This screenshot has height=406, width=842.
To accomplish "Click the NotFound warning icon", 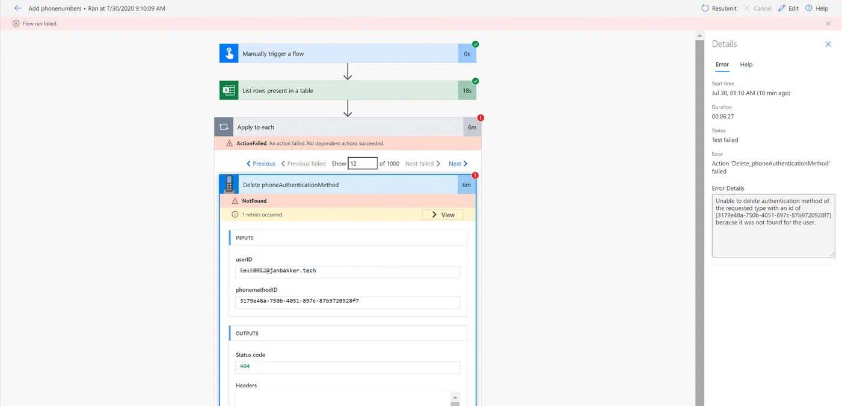I will tap(235, 201).
